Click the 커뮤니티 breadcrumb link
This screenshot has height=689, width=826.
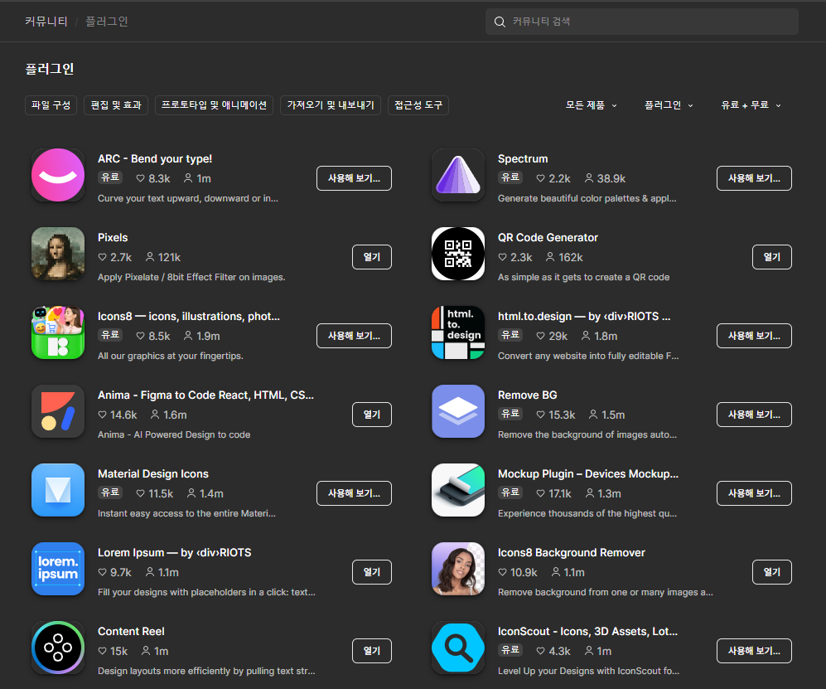coord(46,22)
